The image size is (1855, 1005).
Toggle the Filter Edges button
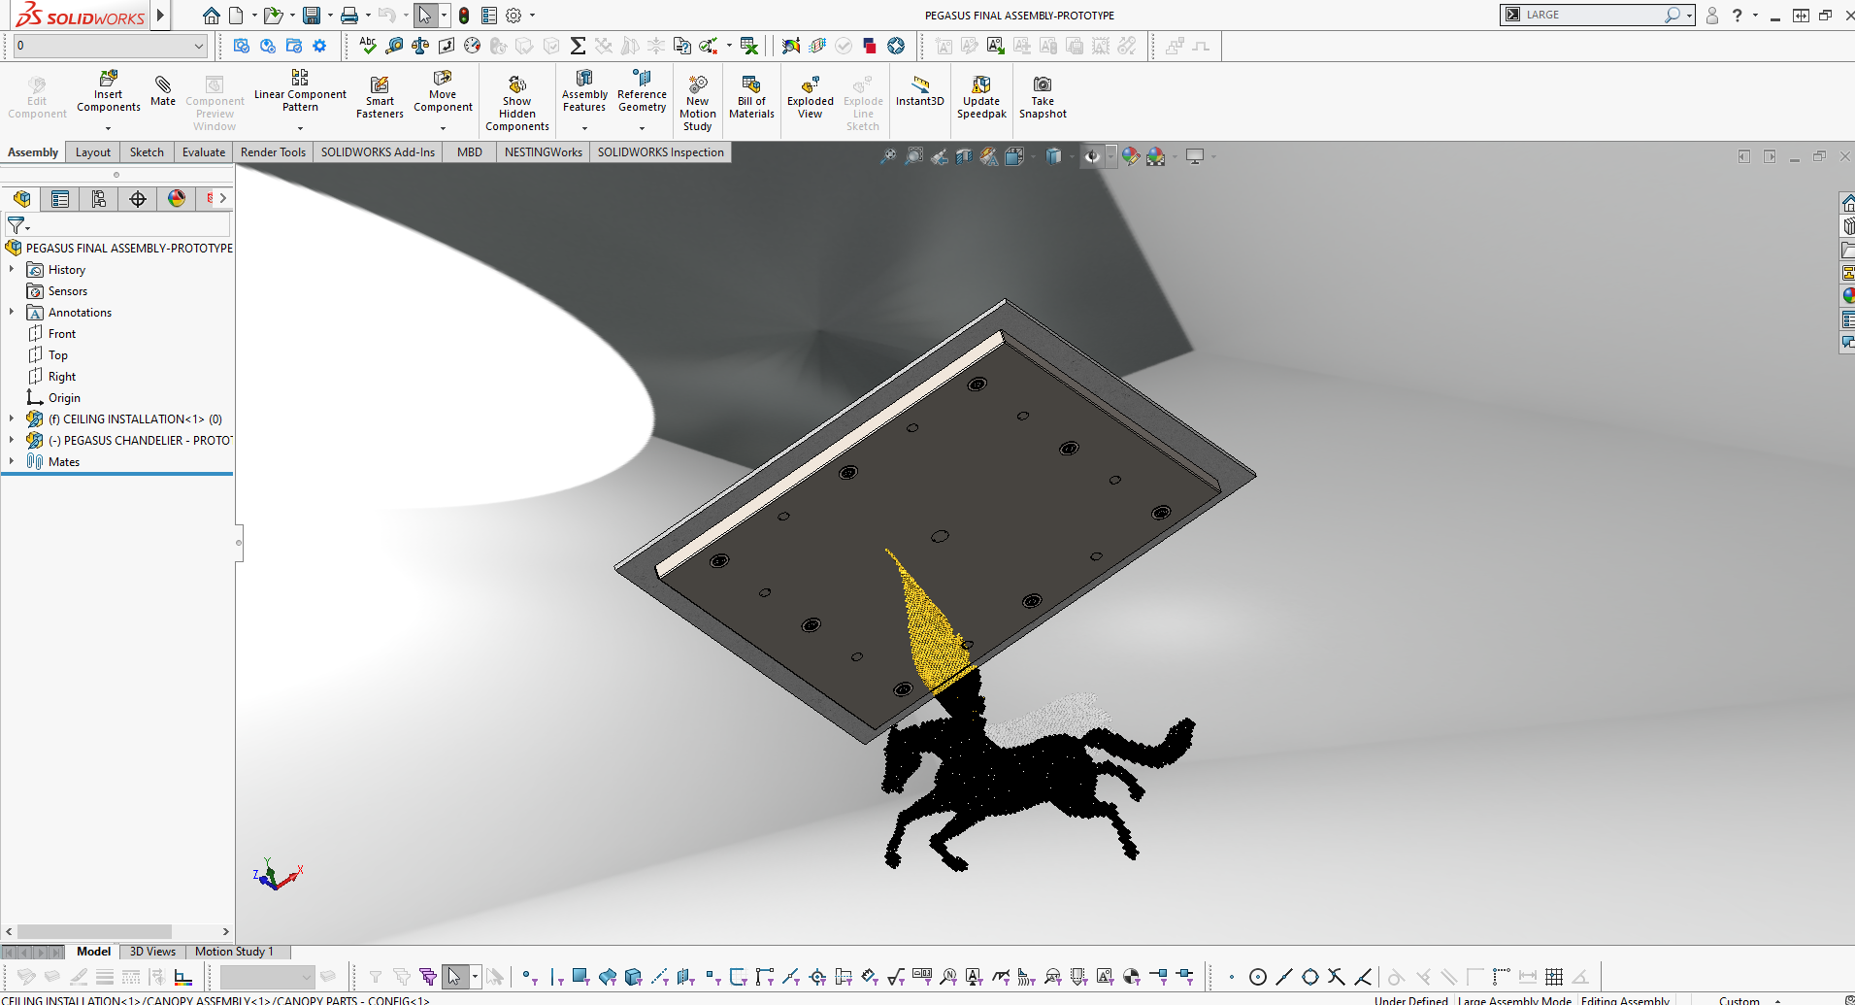tap(556, 977)
